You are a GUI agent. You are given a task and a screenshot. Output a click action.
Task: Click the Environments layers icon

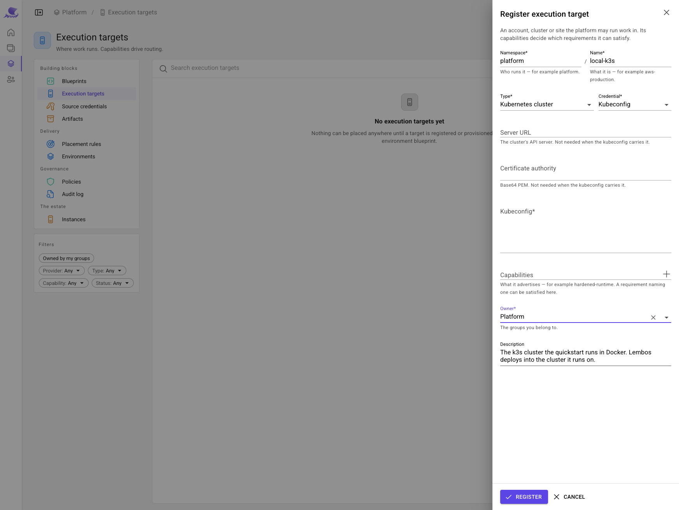(51, 156)
